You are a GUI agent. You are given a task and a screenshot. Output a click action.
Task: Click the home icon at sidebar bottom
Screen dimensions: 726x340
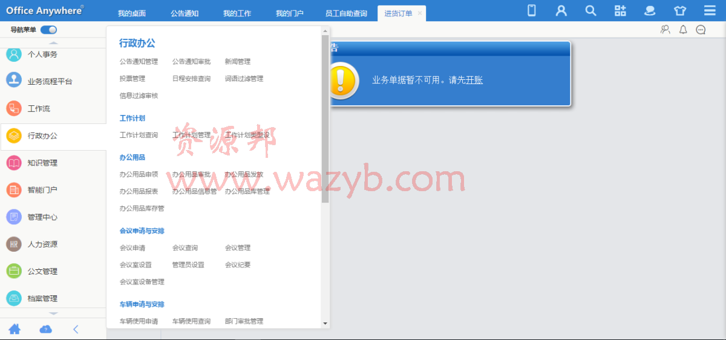click(x=15, y=329)
